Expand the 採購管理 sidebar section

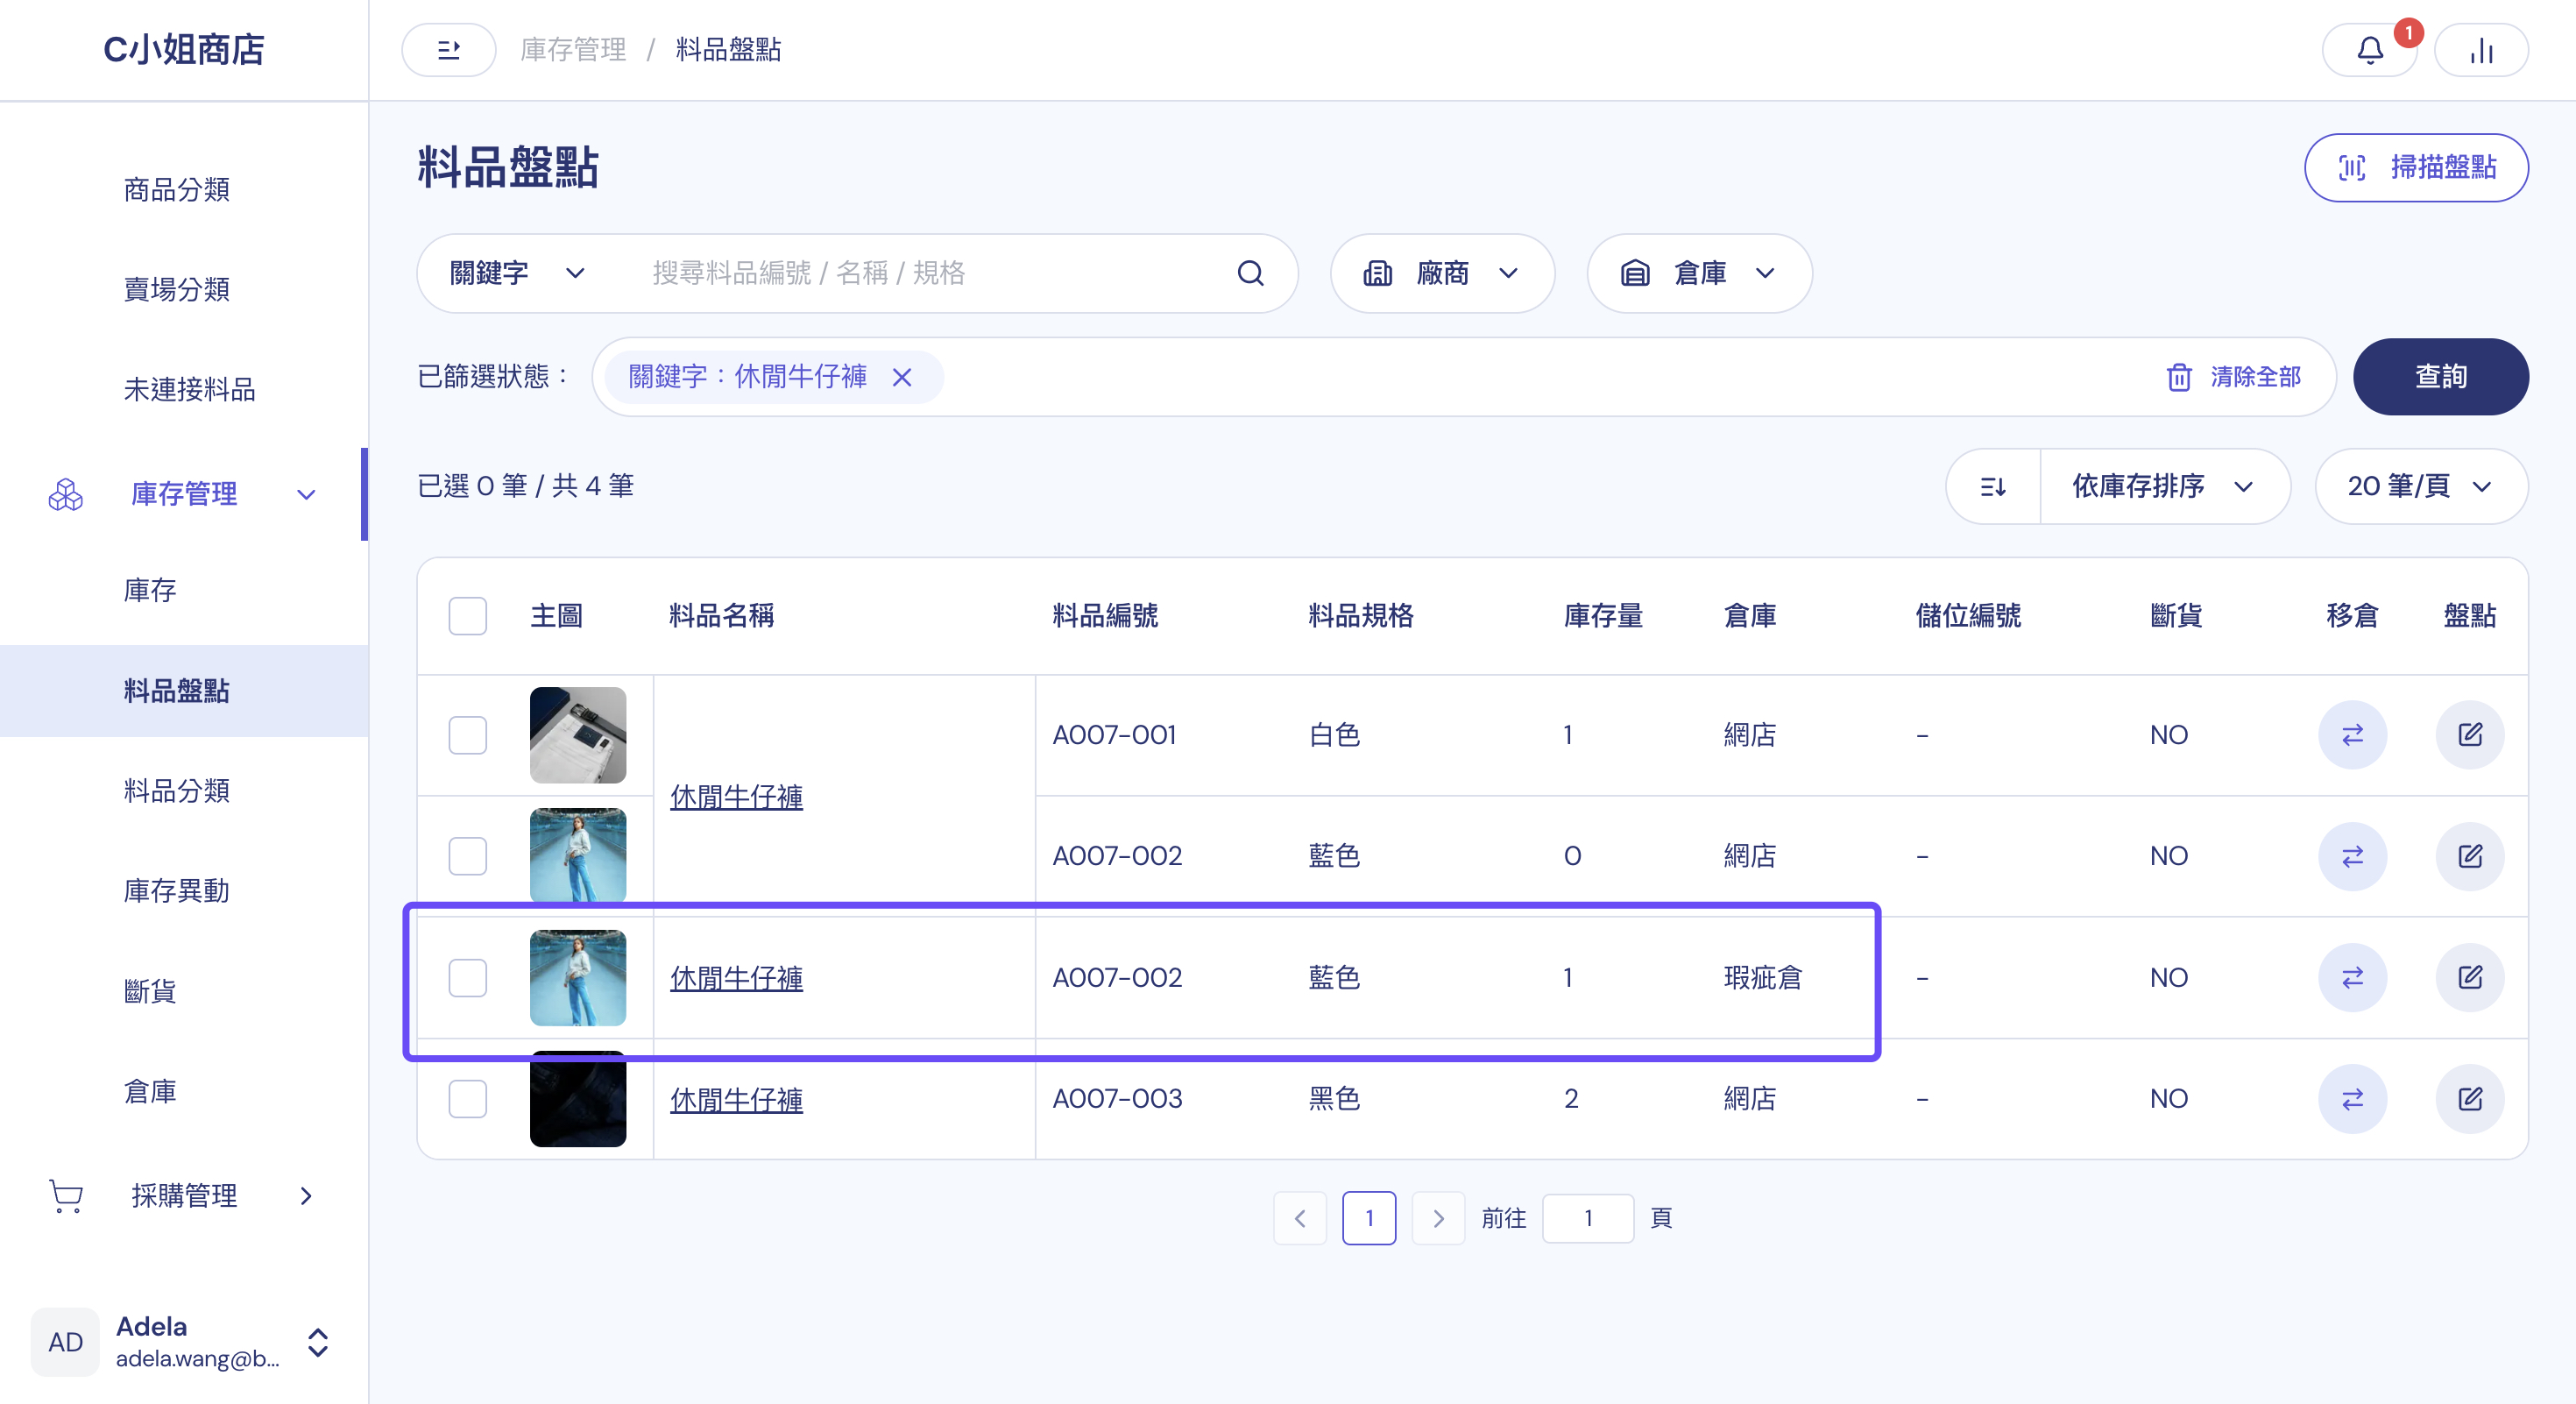184,1195
